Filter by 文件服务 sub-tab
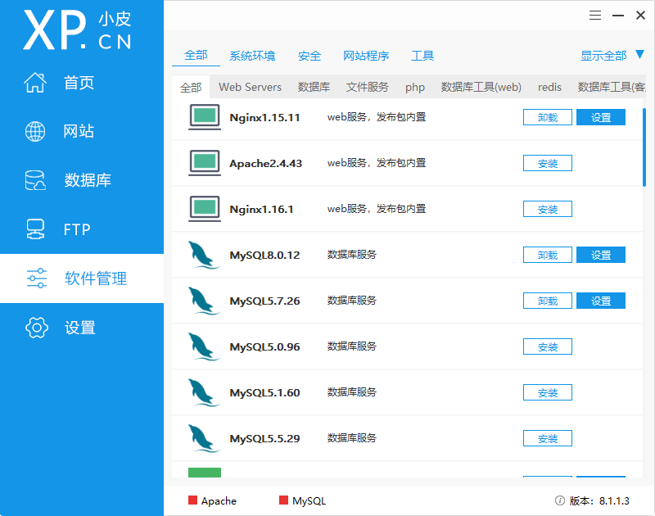The height and width of the screenshot is (516, 655). (x=367, y=87)
